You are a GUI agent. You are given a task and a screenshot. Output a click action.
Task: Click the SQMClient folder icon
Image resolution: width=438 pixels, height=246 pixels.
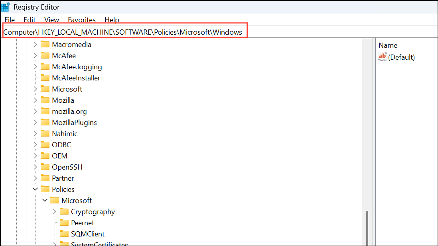pos(64,234)
